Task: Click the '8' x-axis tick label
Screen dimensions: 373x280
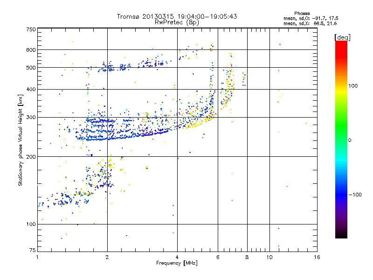Action: [x=247, y=257]
